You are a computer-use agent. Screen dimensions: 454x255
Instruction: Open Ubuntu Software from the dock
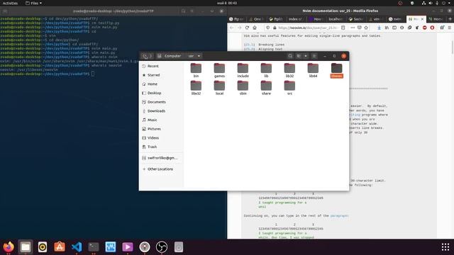tap(60, 247)
